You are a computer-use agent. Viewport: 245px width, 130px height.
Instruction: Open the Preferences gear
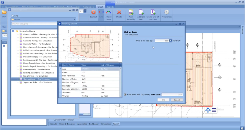167,12
